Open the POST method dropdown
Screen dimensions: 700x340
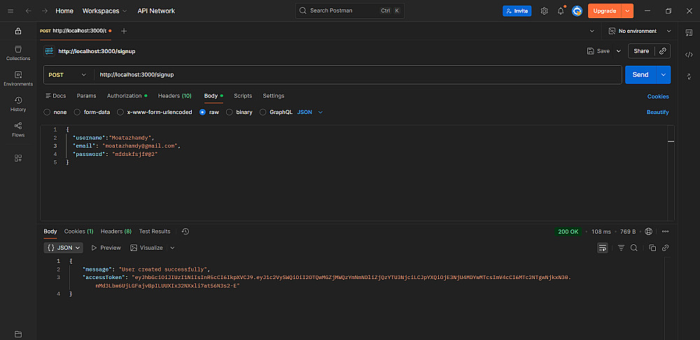(68, 75)
